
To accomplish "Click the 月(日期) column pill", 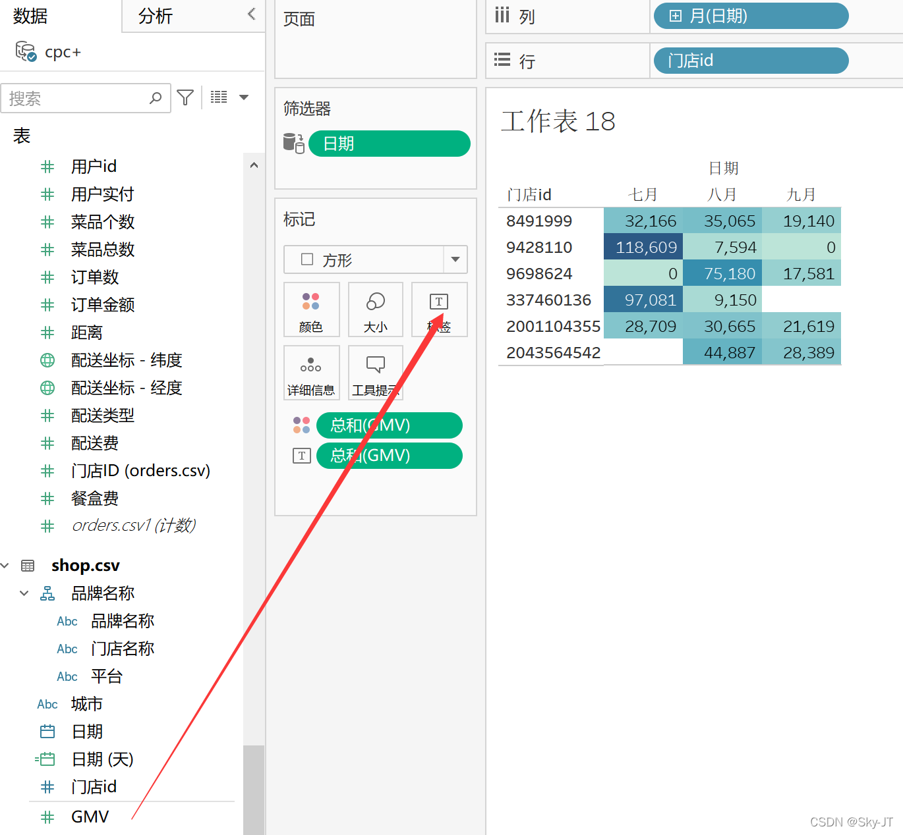I will tap(751, 16).
